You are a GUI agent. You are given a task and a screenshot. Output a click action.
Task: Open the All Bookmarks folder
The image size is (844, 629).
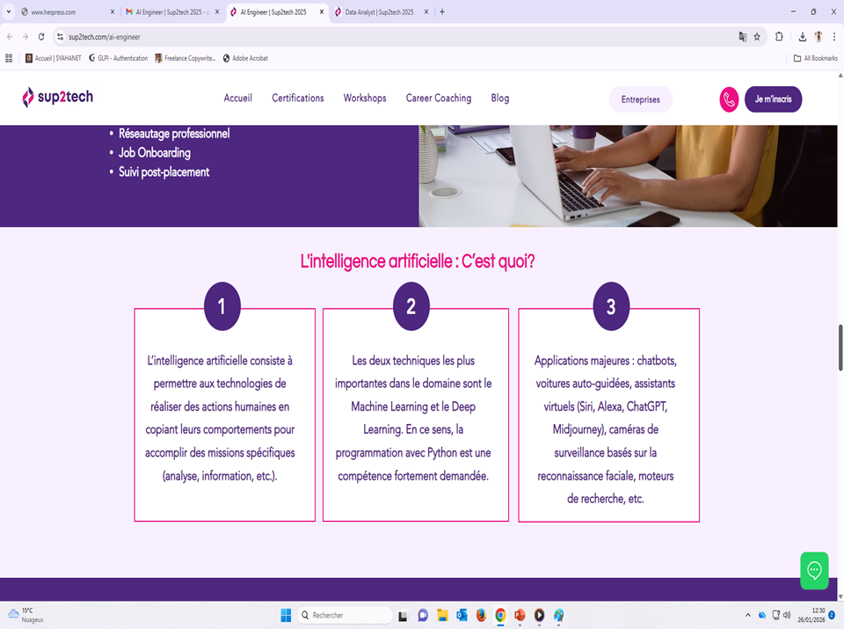pos(809,58)
